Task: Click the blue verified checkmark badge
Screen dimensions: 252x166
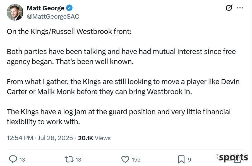Action: pyautogui.click(x=69, y=8)
